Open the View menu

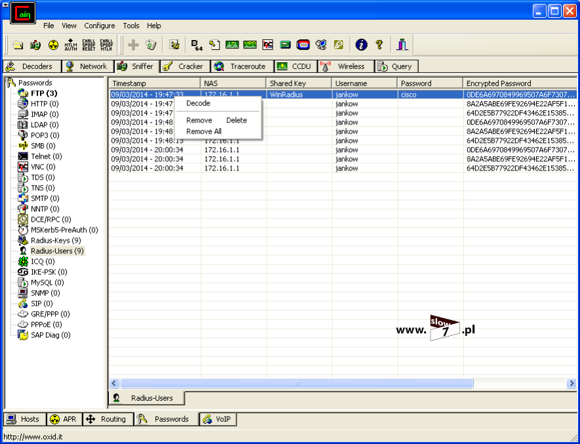tap(69, 26)
